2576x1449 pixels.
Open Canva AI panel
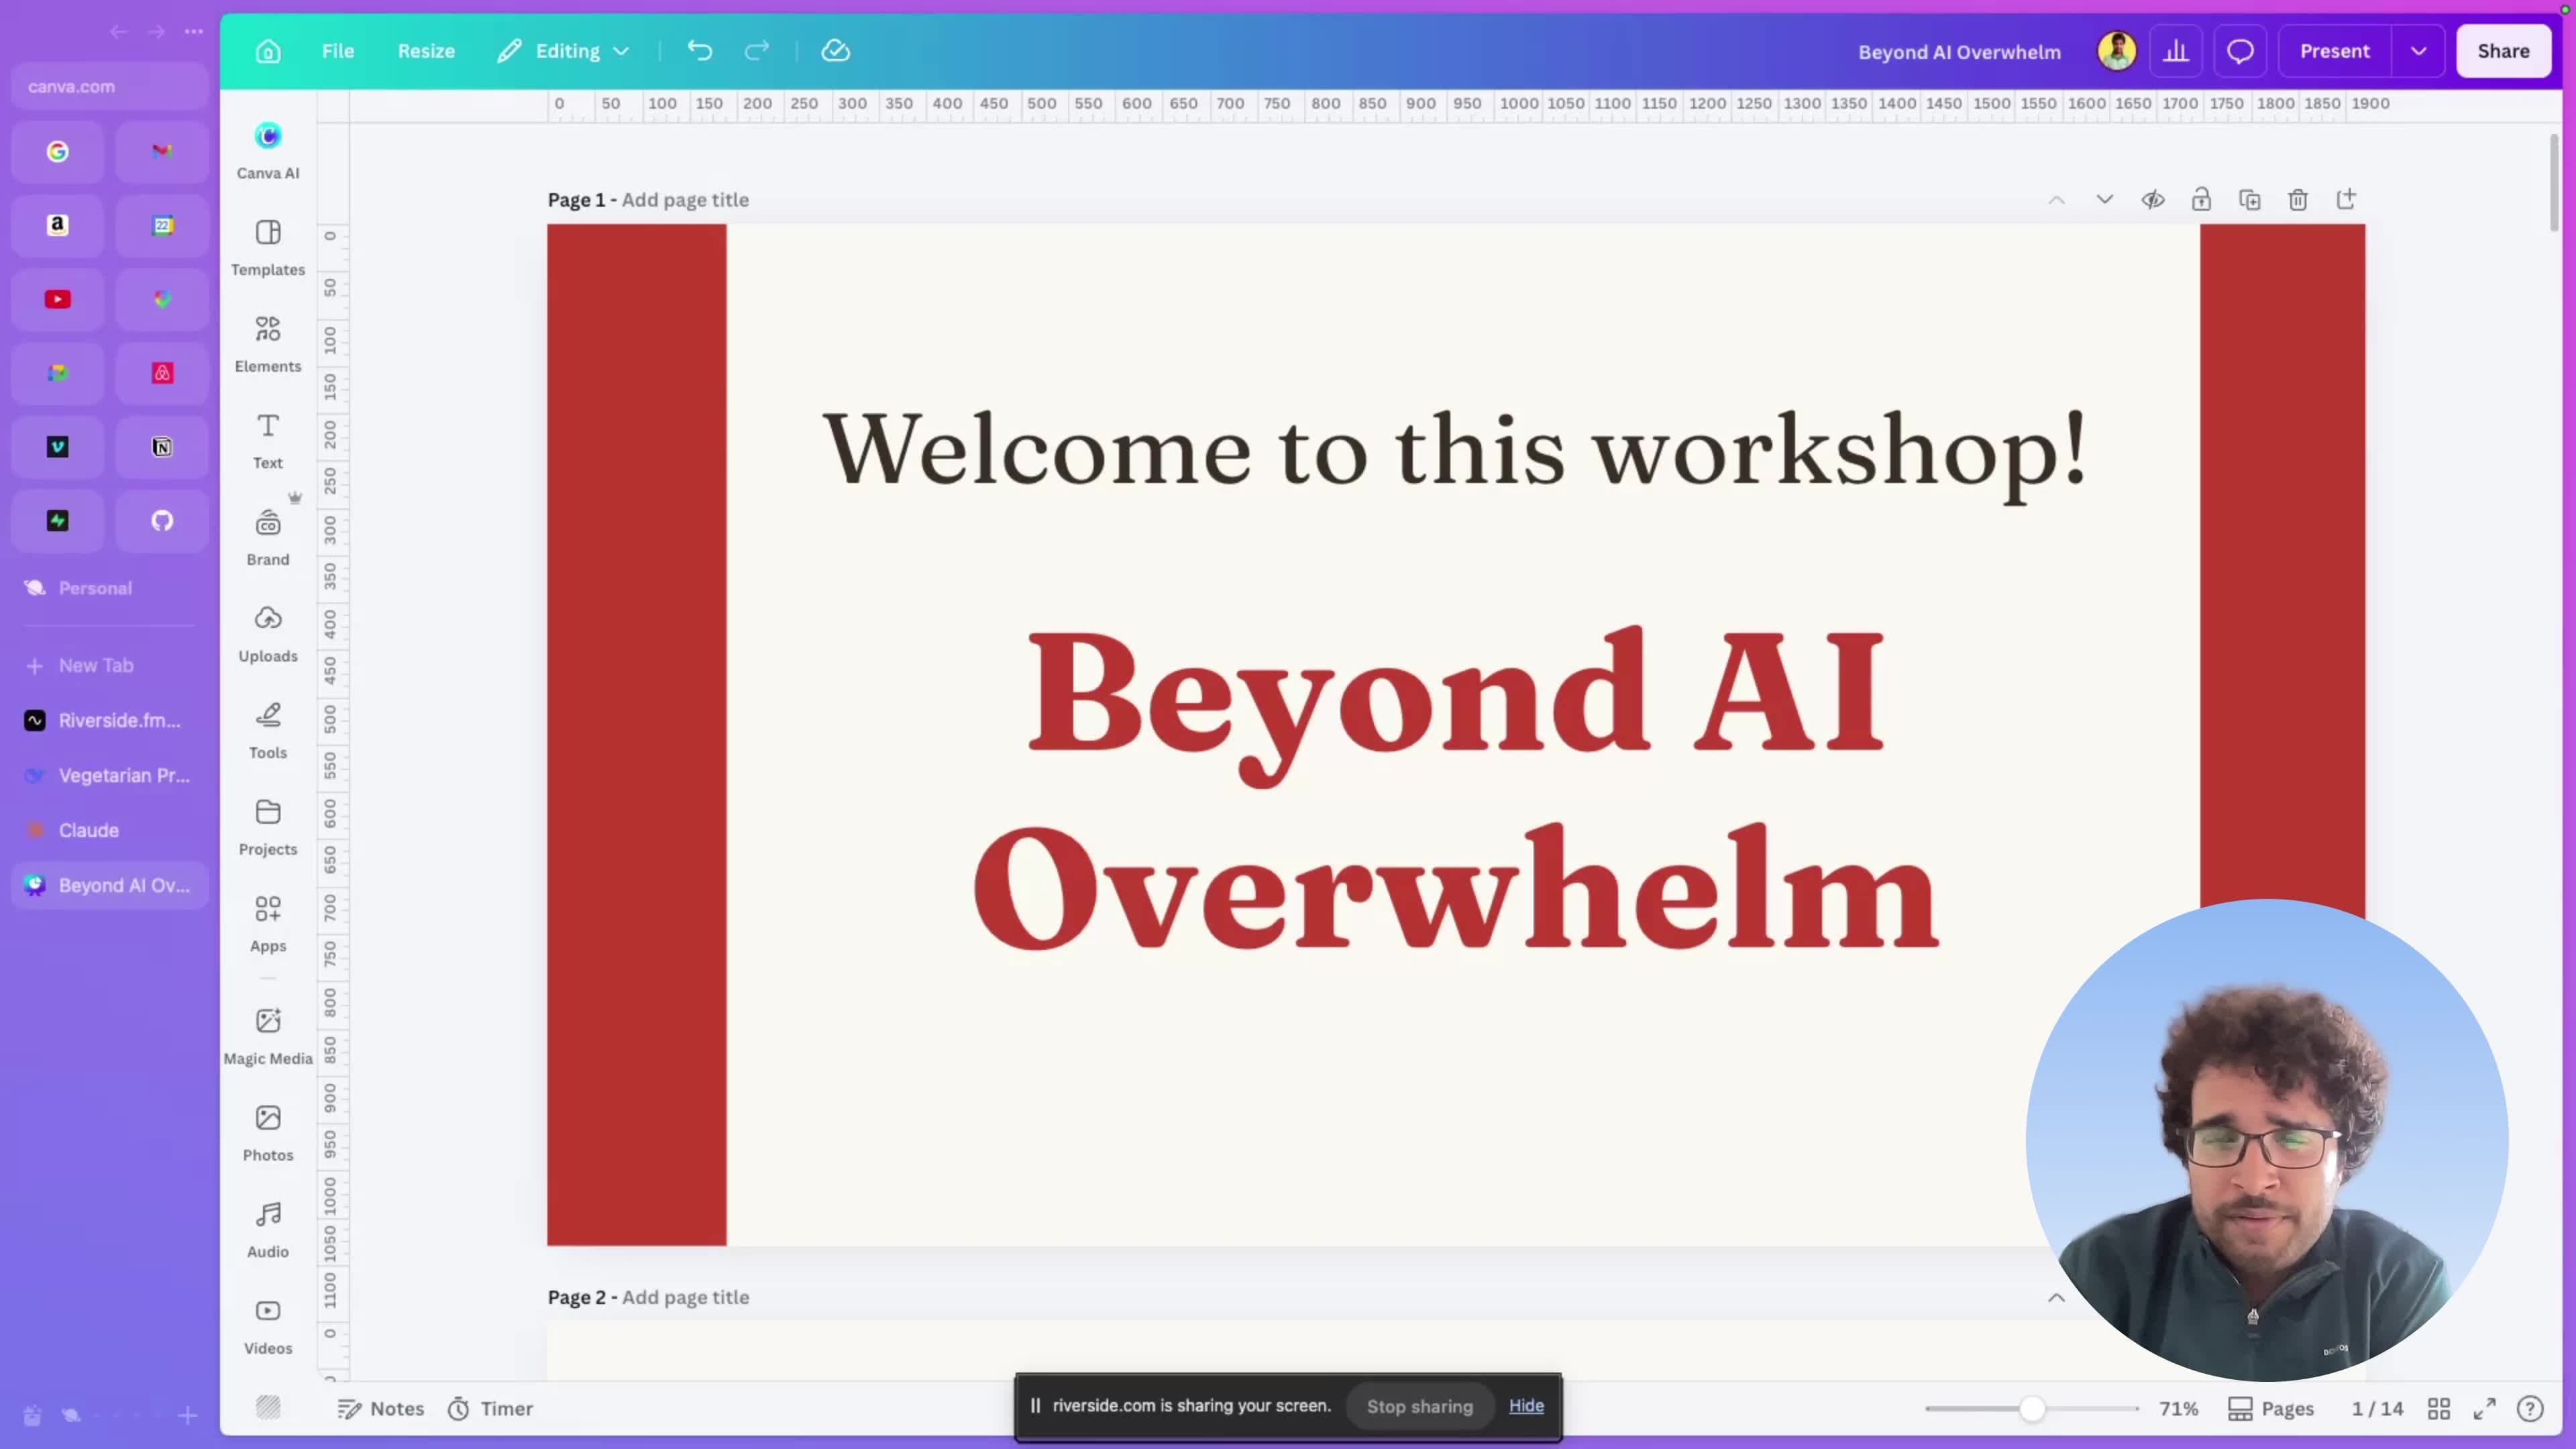268,151
